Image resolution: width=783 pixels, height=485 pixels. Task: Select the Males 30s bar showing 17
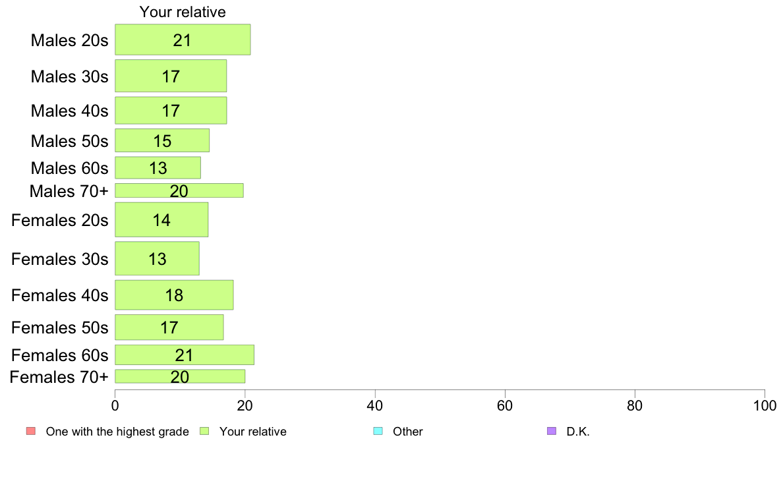click(171, 76)
